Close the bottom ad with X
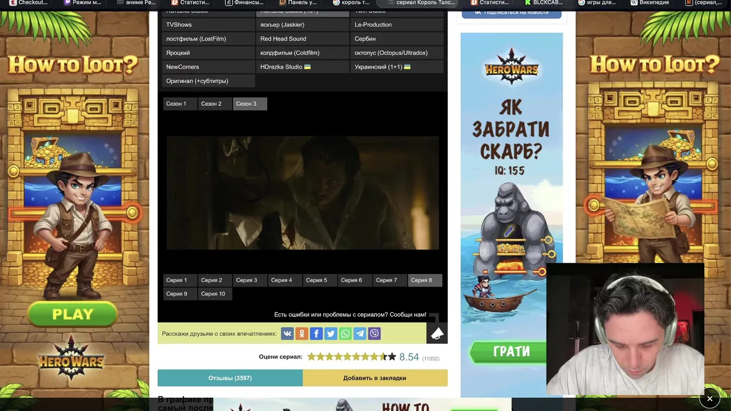The image size is (731, 411). tap(709, 398)
